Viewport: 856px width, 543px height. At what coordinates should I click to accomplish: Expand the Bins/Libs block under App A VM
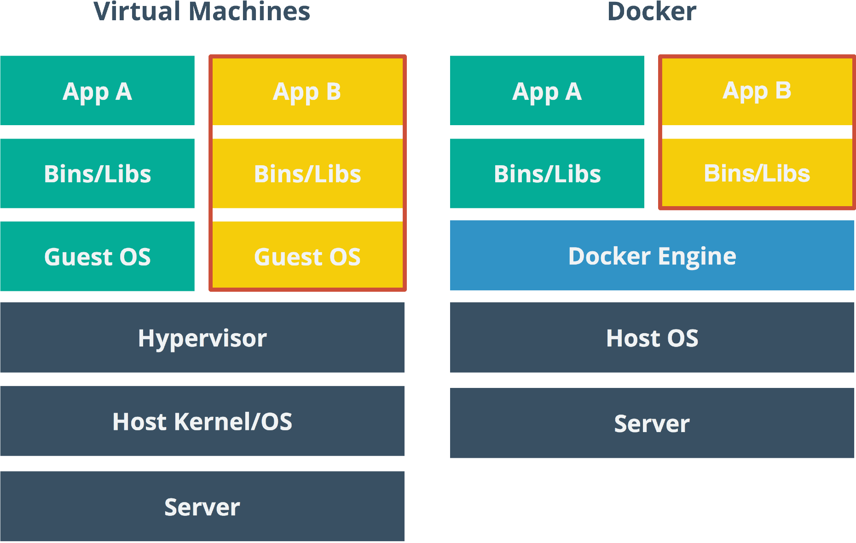click(x=97, y=173)
